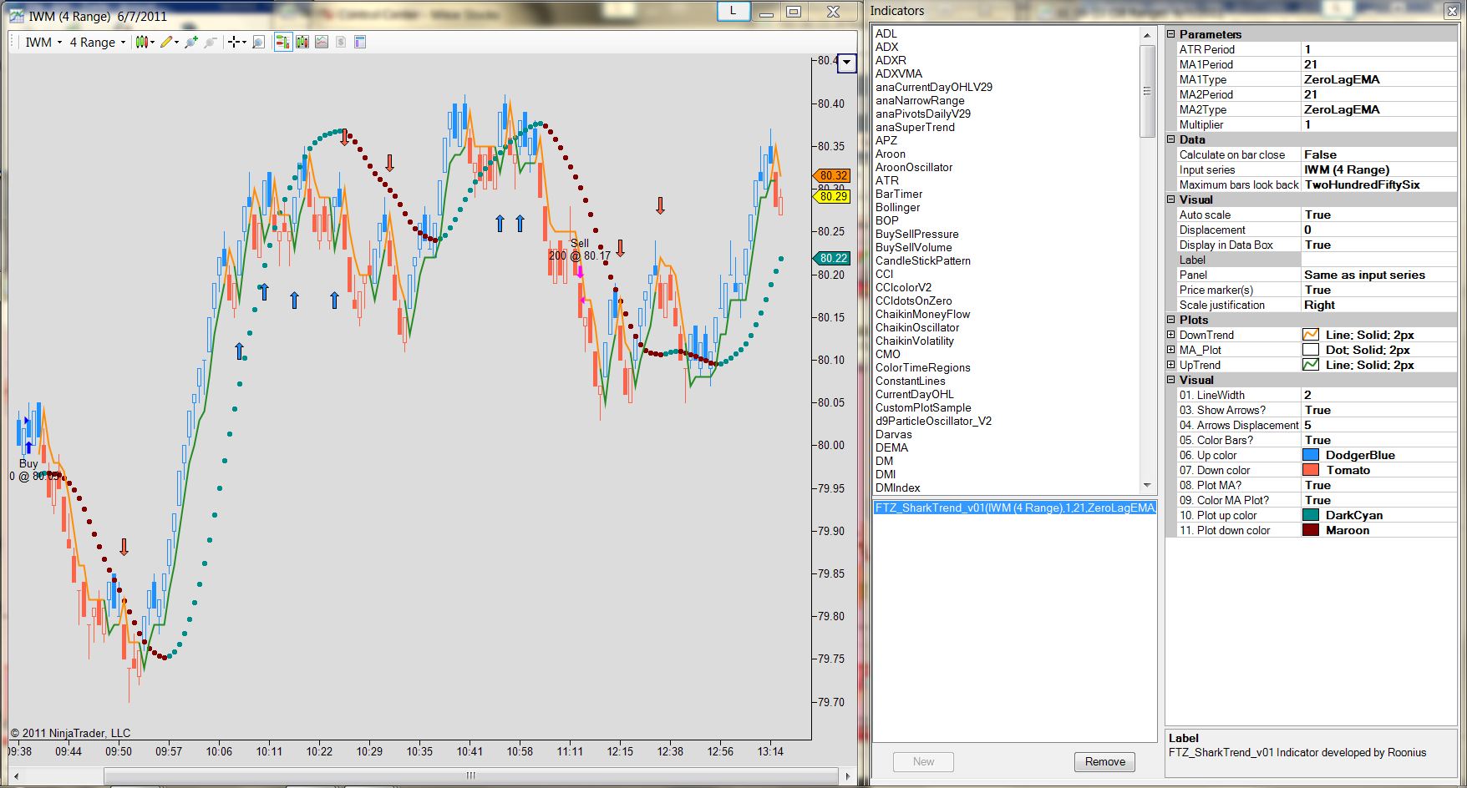
Task: Click the empty Label value field
Action: [x=1378, y=260]
